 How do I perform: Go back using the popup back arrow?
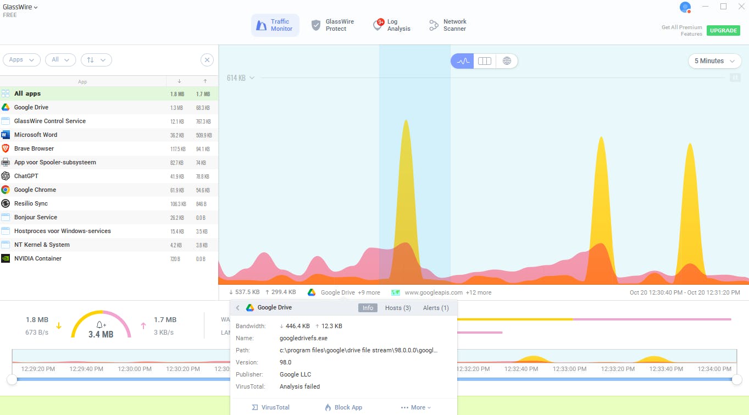click(x=237, y=308)
